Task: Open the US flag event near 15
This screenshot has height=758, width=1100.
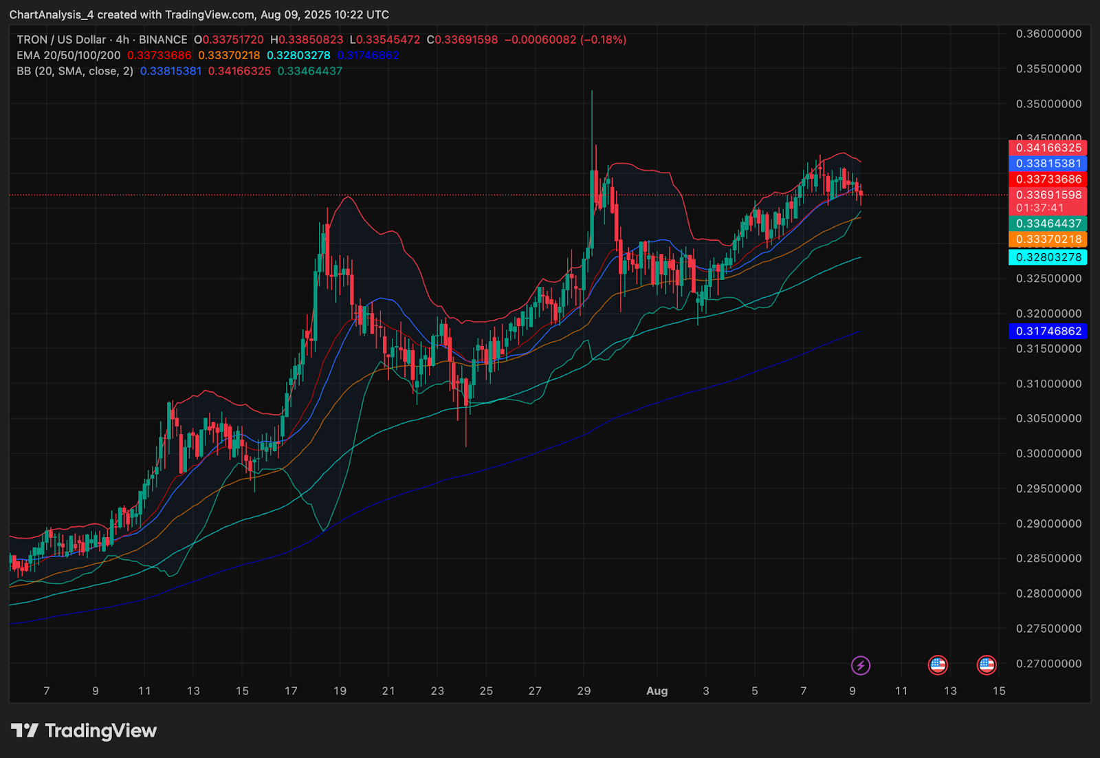Action: [987, 665]
